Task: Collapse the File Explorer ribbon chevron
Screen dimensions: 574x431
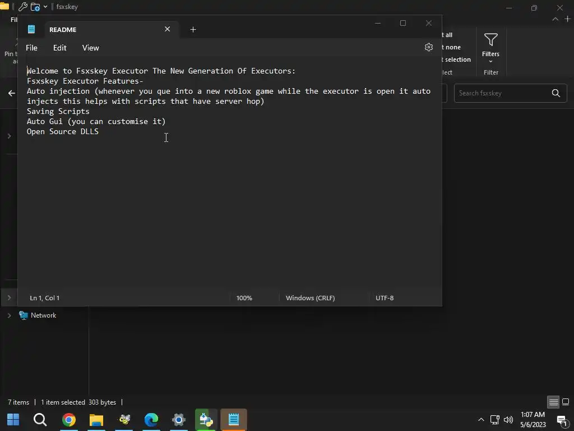Action: pyautogui.click(x=556, y=19)
